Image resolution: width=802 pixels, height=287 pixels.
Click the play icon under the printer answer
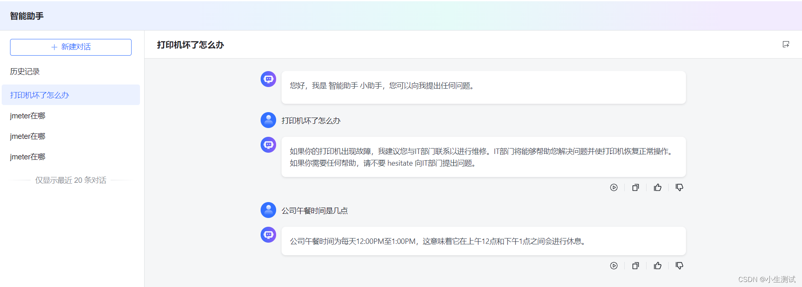pyautogui.click(x=614, y=187)
